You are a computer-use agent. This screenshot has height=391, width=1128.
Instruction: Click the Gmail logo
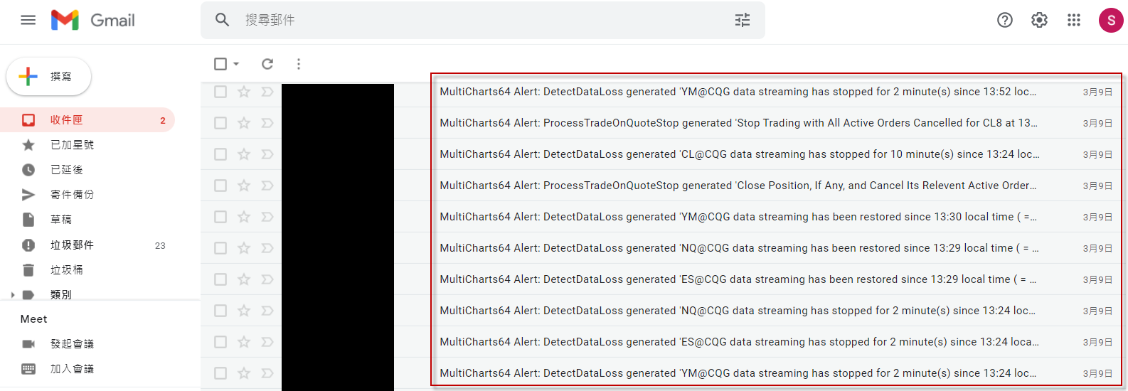[93, 20]
